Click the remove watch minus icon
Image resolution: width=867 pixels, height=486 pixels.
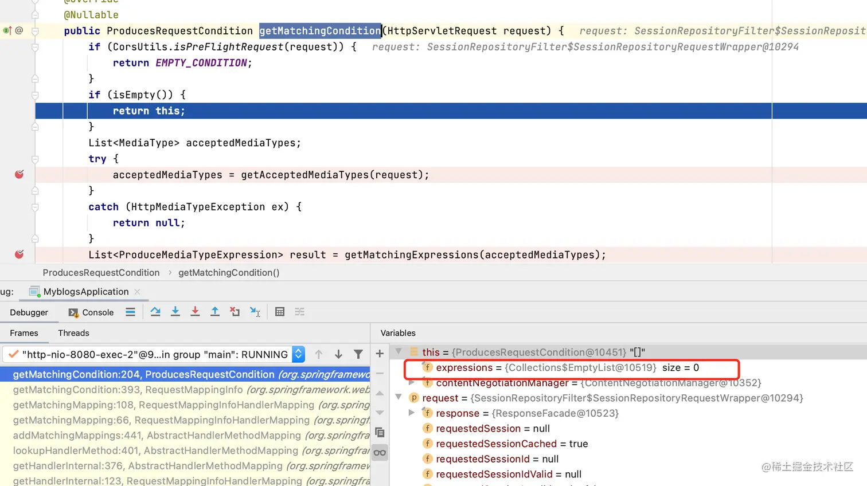[x=380, y=373]
